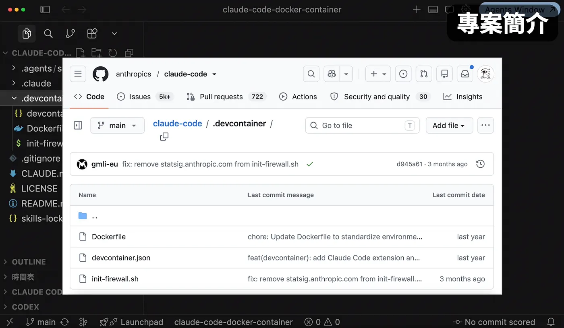Go to the GitHub homepage logo

(x=101, y=74)
